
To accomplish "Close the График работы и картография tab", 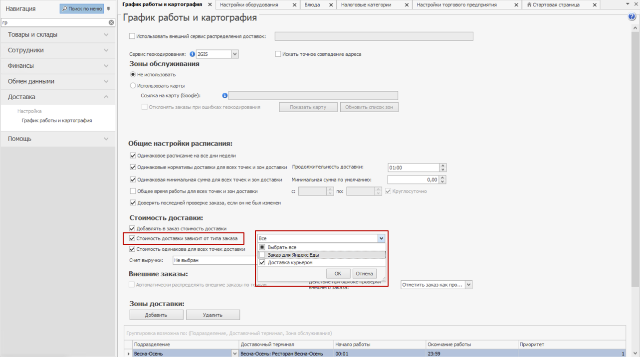I will point(210,5).
